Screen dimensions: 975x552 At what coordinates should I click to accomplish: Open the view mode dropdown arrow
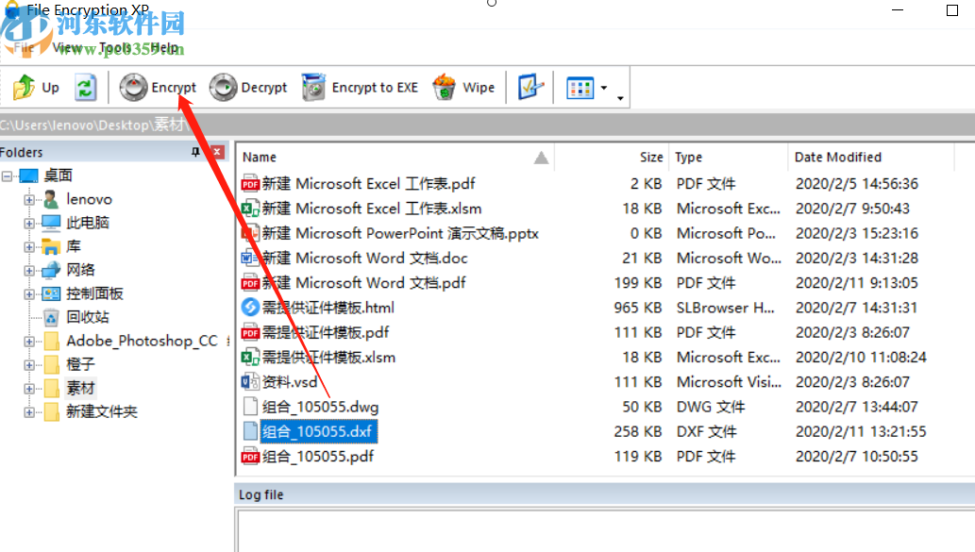tap(604, 88)
